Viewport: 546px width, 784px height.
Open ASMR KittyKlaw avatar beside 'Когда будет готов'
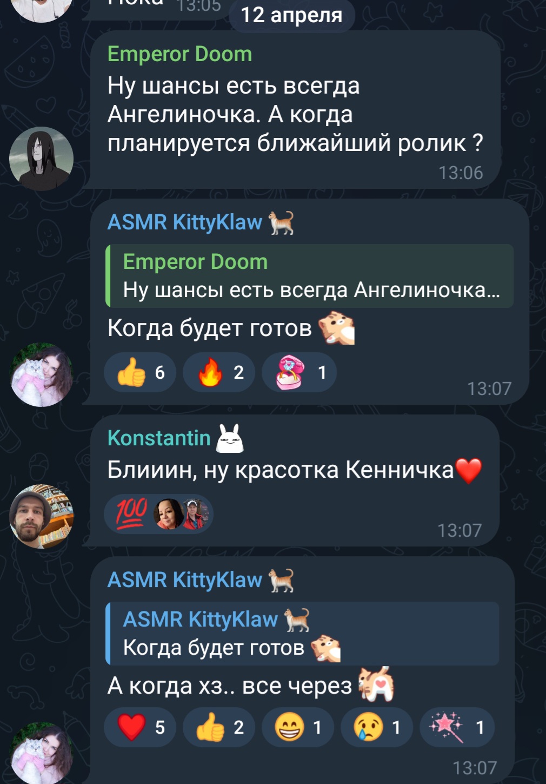click(x=41, y=374)
